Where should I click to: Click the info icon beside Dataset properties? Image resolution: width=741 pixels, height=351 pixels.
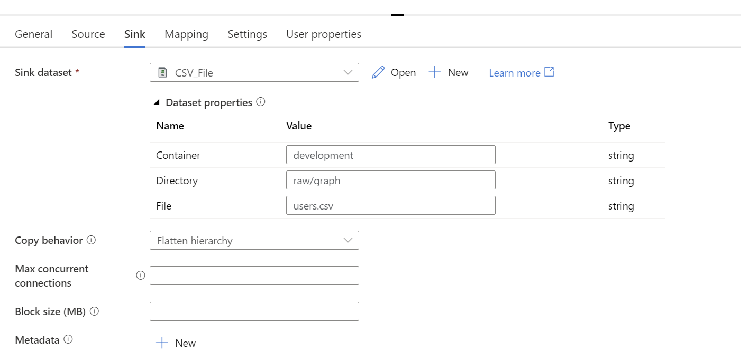tap(261, 102)
